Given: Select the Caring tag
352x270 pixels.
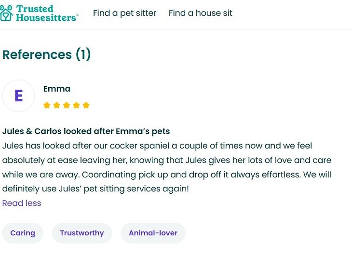Looking at the screenshot, I should click(x=23, y=233).
